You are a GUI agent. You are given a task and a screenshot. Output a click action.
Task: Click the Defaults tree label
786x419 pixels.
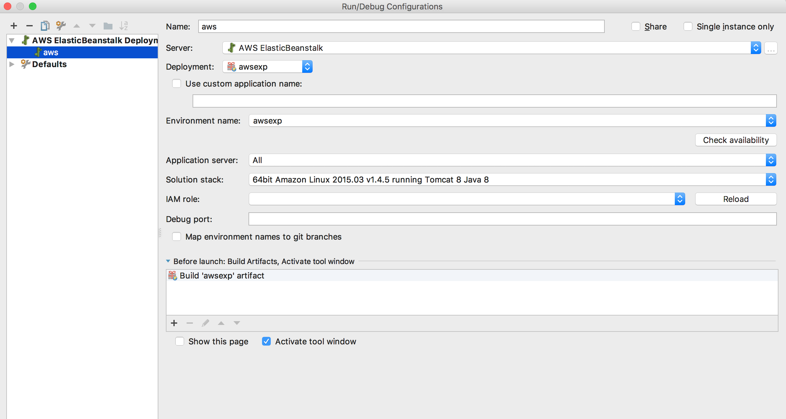click(49, 64)
